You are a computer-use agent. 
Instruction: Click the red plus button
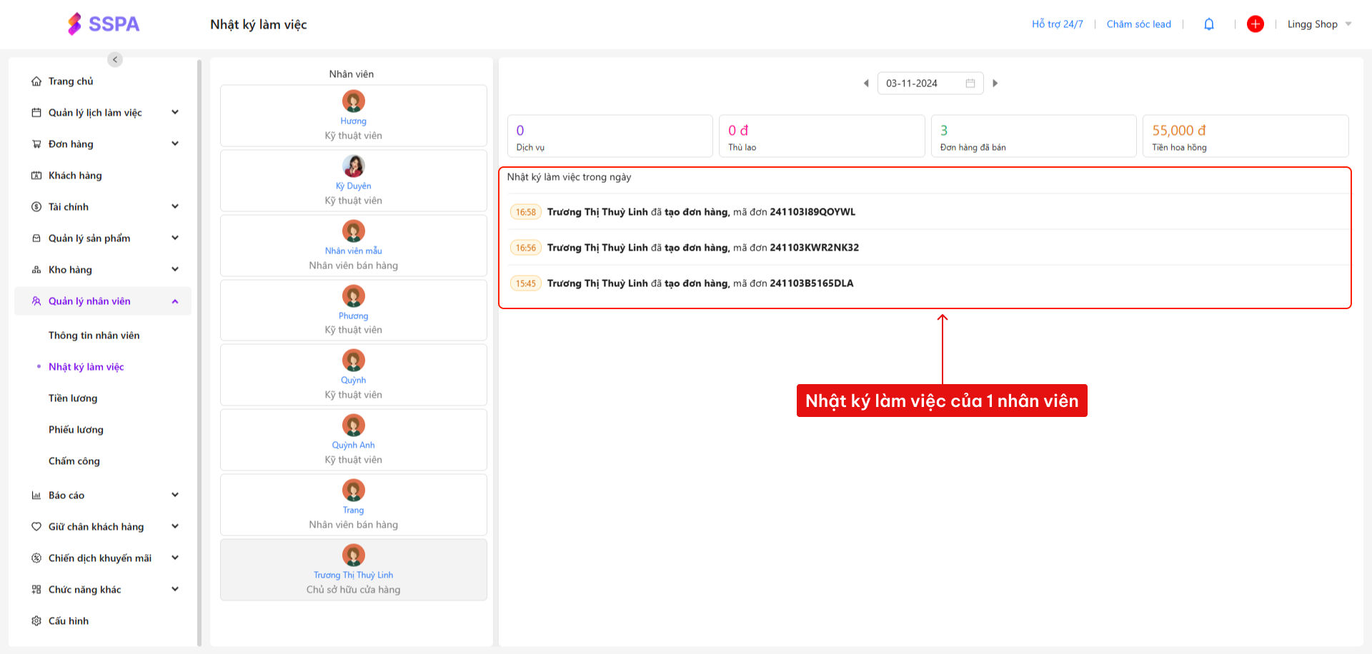click(x=1256, y=24)
